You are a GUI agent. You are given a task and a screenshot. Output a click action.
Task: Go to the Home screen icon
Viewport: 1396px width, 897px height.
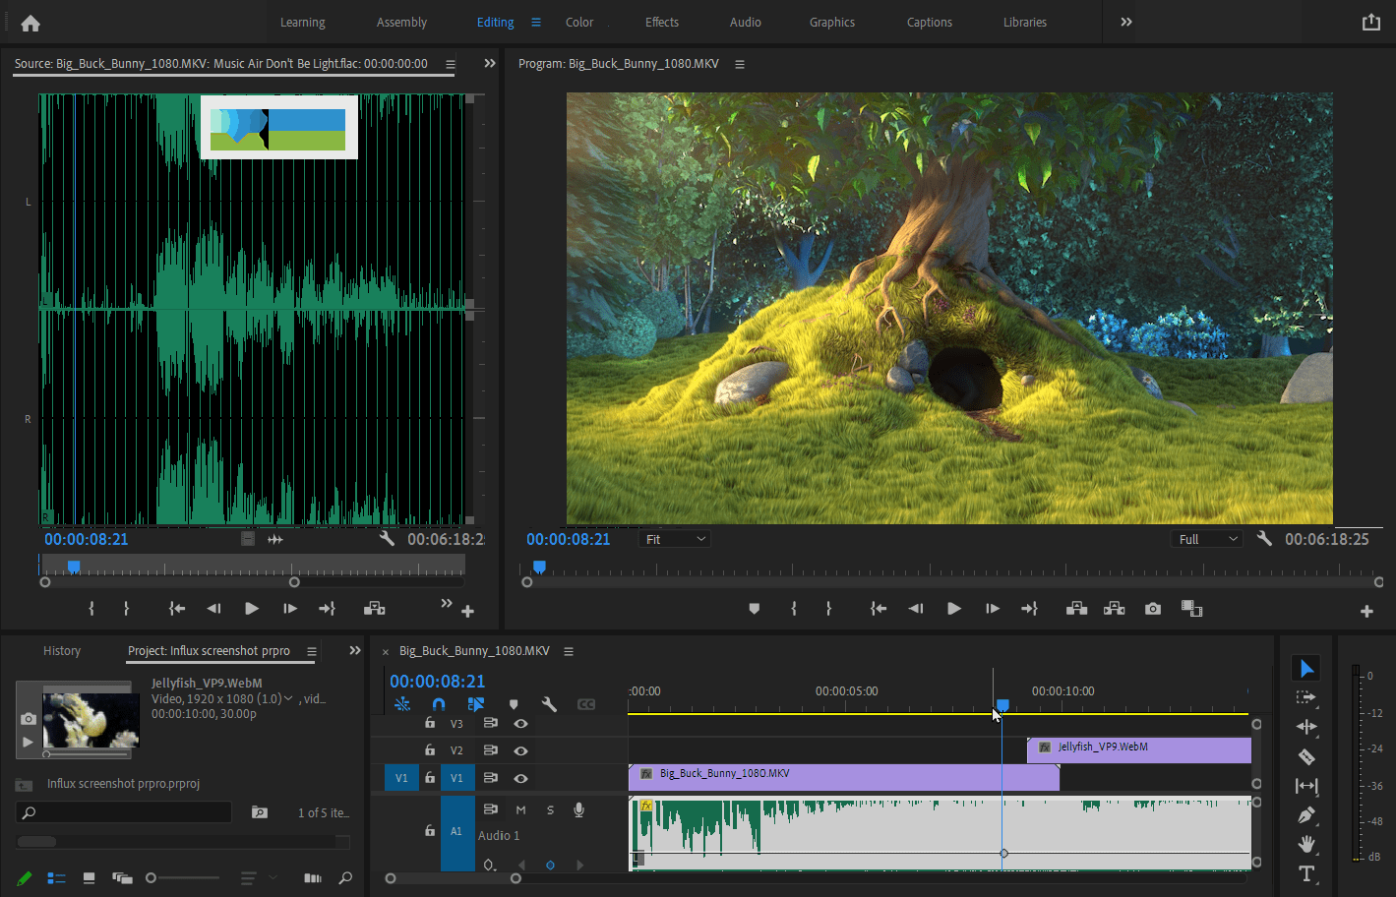point(30,23)
